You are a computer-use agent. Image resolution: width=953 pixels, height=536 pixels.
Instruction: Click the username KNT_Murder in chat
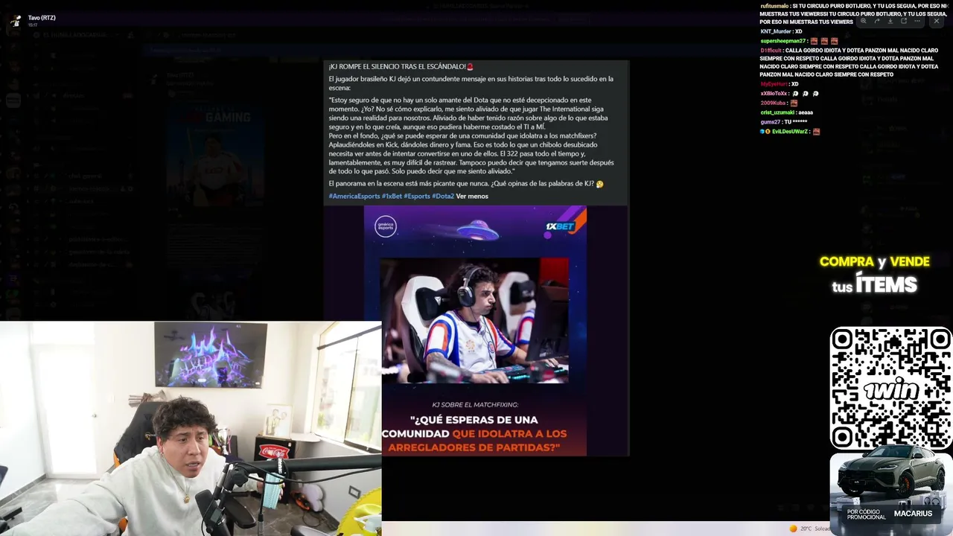coord(776,31)
